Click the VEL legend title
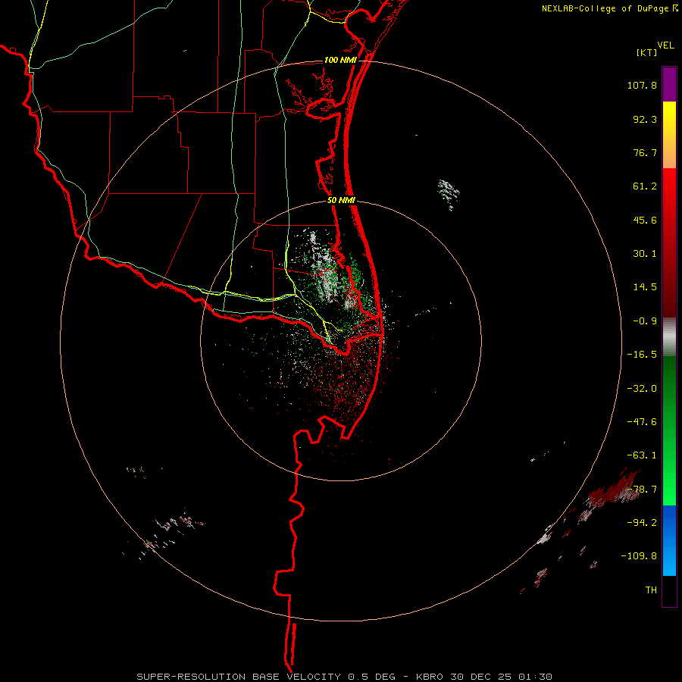Viewport: 682px width, 682px height. 665,45
